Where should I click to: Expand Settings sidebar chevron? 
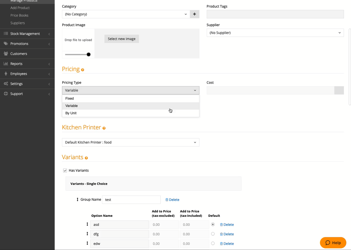coord(49,84)
